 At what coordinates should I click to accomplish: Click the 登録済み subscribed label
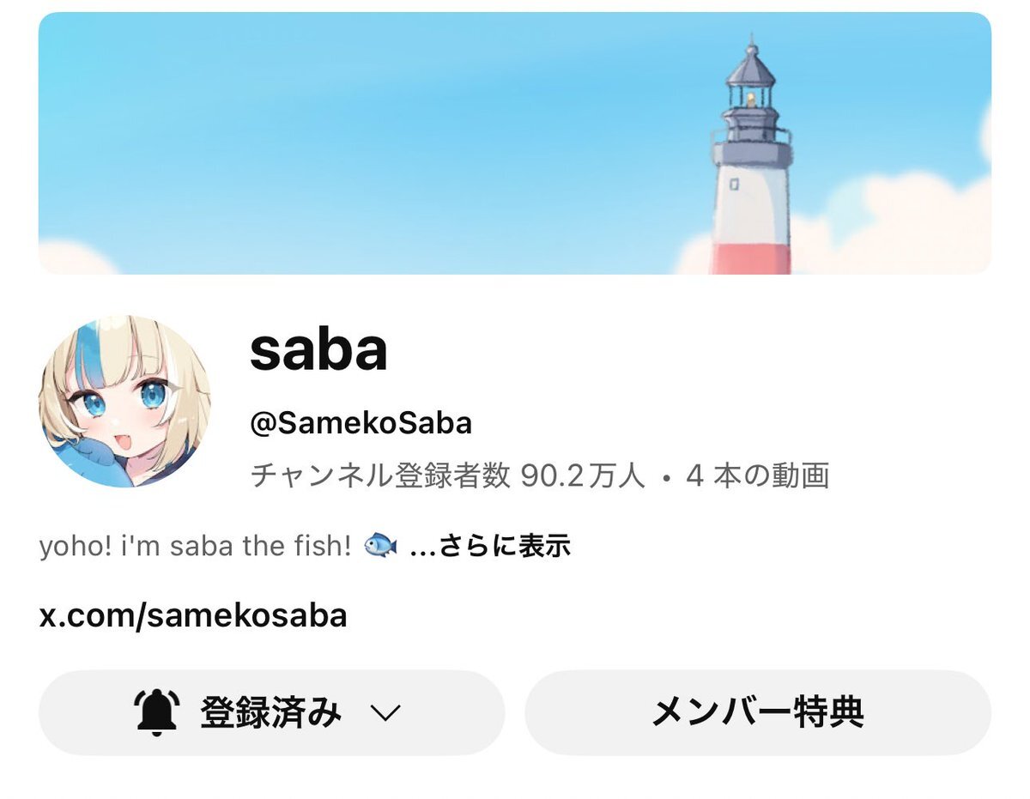click(x=270, y=713)
